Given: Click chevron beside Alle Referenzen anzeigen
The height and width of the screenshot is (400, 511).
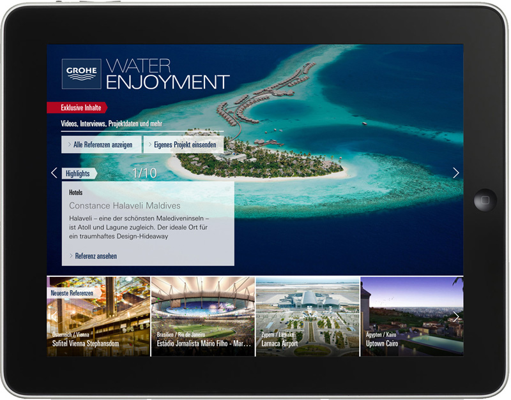Looking at the screenshot, I should tap(69, 145).
